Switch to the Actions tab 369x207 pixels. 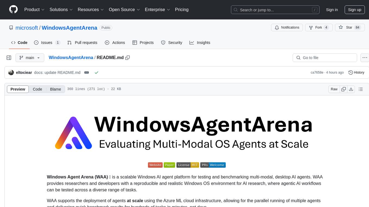click(x=115, y=43)
